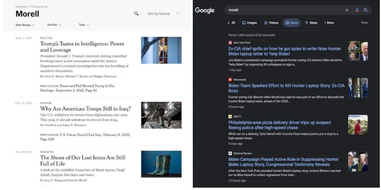Click the blue boots article thumbnail
This screenshot has height=190, width=381.
[161, 164]
